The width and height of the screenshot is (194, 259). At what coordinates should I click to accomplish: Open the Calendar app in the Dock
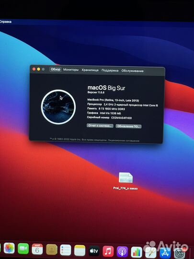(x=37, y=249)
